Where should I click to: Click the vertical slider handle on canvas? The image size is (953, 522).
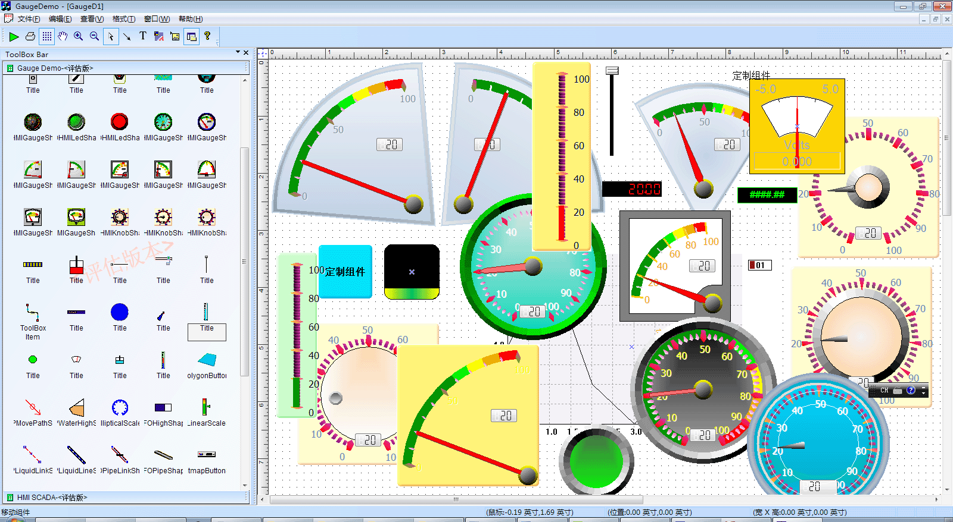[x=612, y=71]
